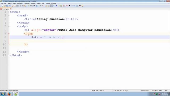Open the Plugins menu
Image resolution: width=170 pixels, height=96 pixels.
[48, 3]
